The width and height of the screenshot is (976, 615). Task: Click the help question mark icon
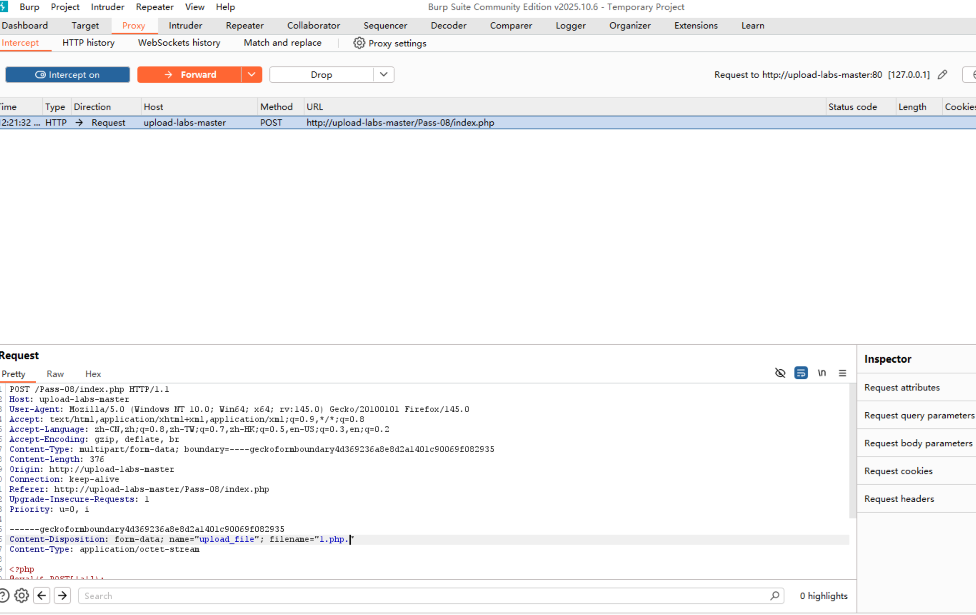[x=3, y=595]
